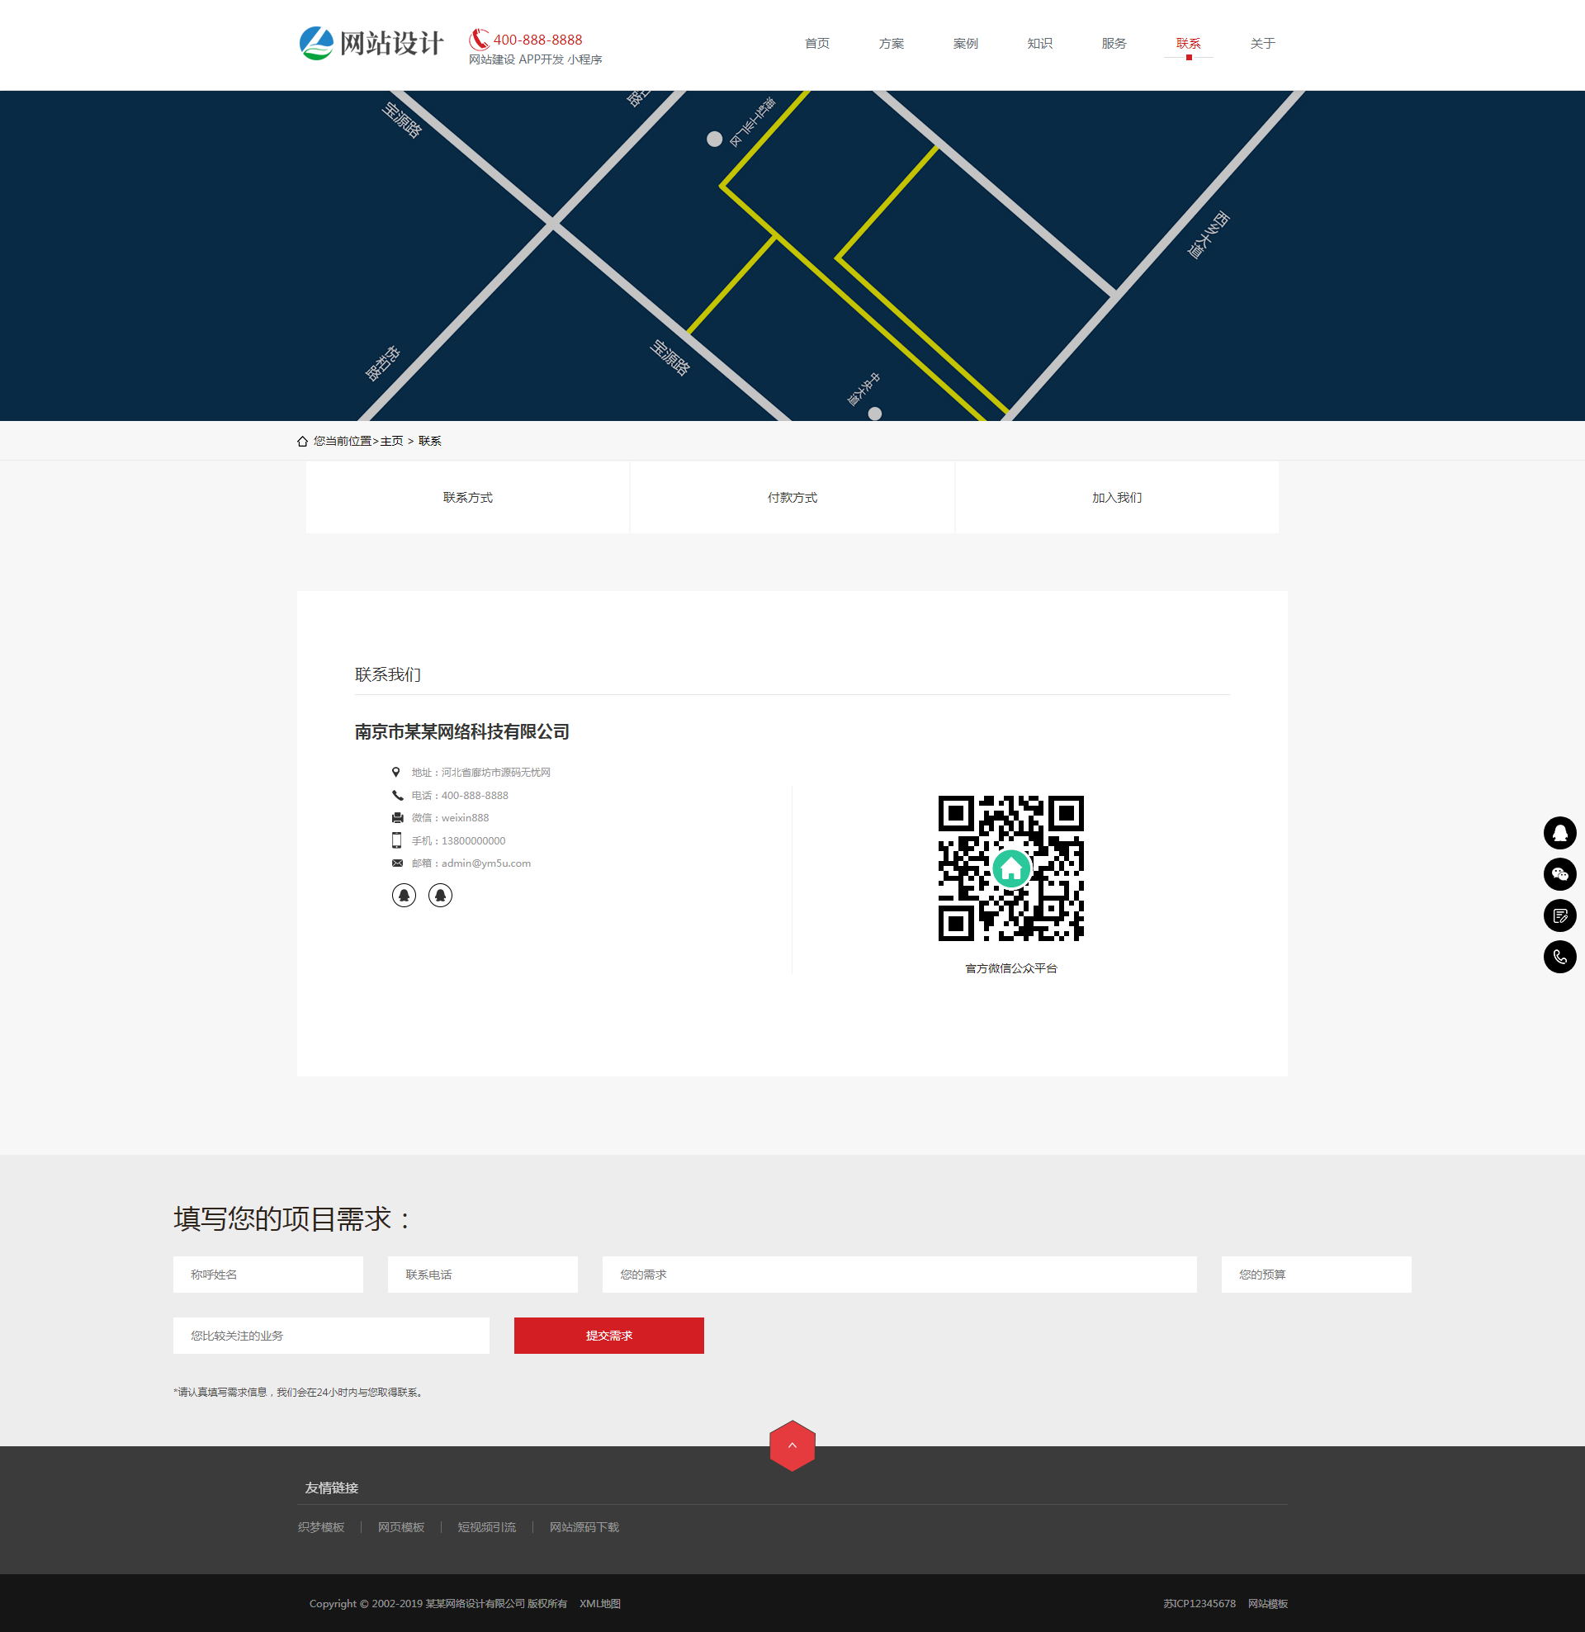Click the WeChat QR code image
The image size is (1585, 1632).
pyautogui.click(x=1010, y=868)
